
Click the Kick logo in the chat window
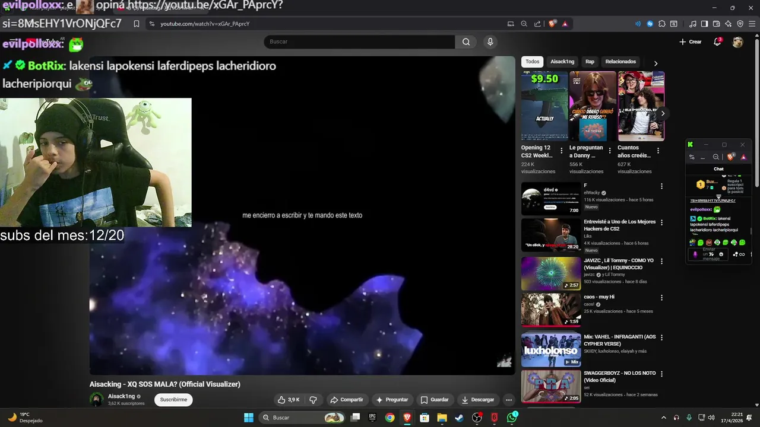(691, 145)
